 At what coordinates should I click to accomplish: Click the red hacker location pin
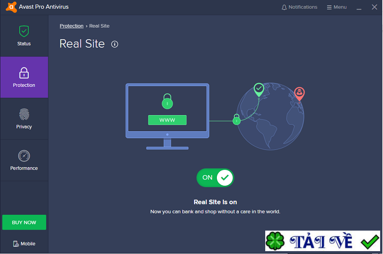tap(299, 94)
